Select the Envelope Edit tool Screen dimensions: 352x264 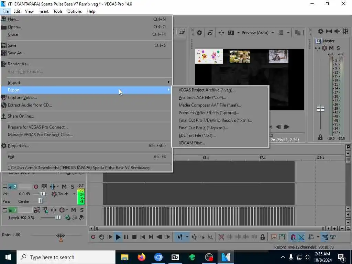pyautogui.click(x=194, y=237)
